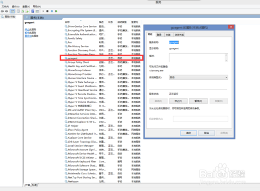Open help using the blue help toolbar icon
260x191 pixels.
33,11
